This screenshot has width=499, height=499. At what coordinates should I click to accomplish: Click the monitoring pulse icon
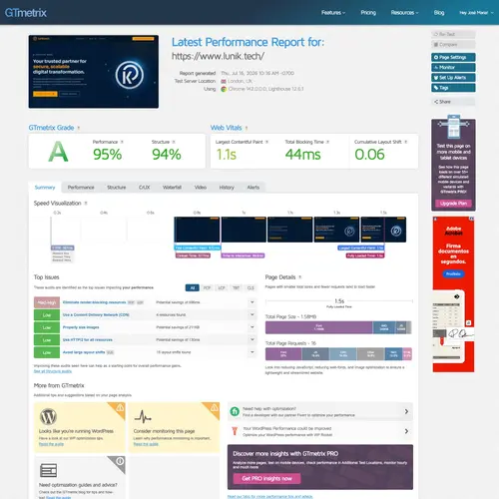tap(143, 416)
